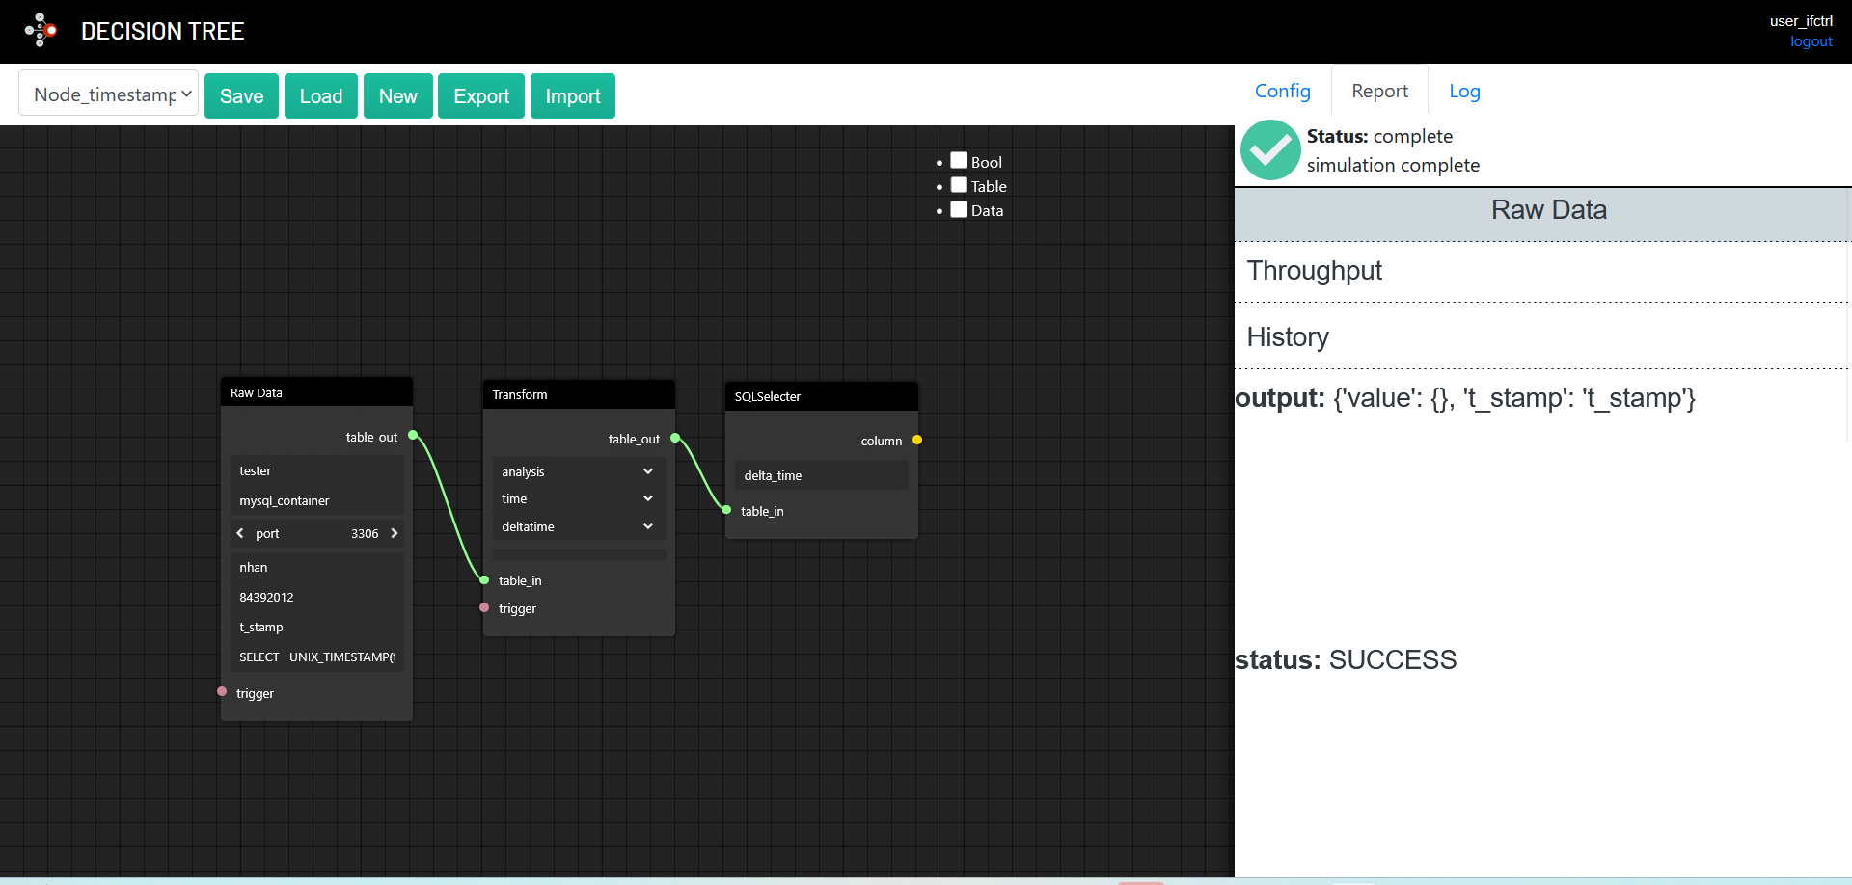Open the analysis dropdown in Transform

579,471
